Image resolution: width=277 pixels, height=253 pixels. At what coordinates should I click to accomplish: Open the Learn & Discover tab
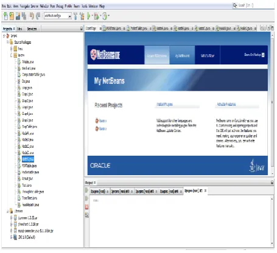(x=157, y=55)
